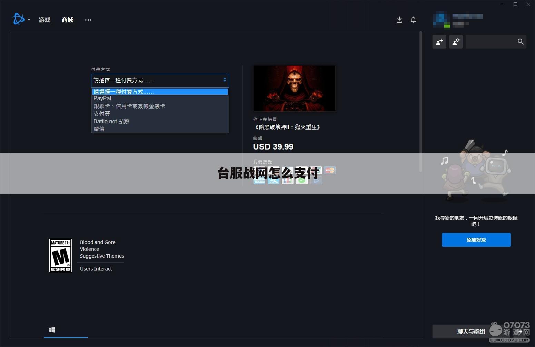Open the 游戏 tab
The image size is (535, 347).
click(44, 20)
